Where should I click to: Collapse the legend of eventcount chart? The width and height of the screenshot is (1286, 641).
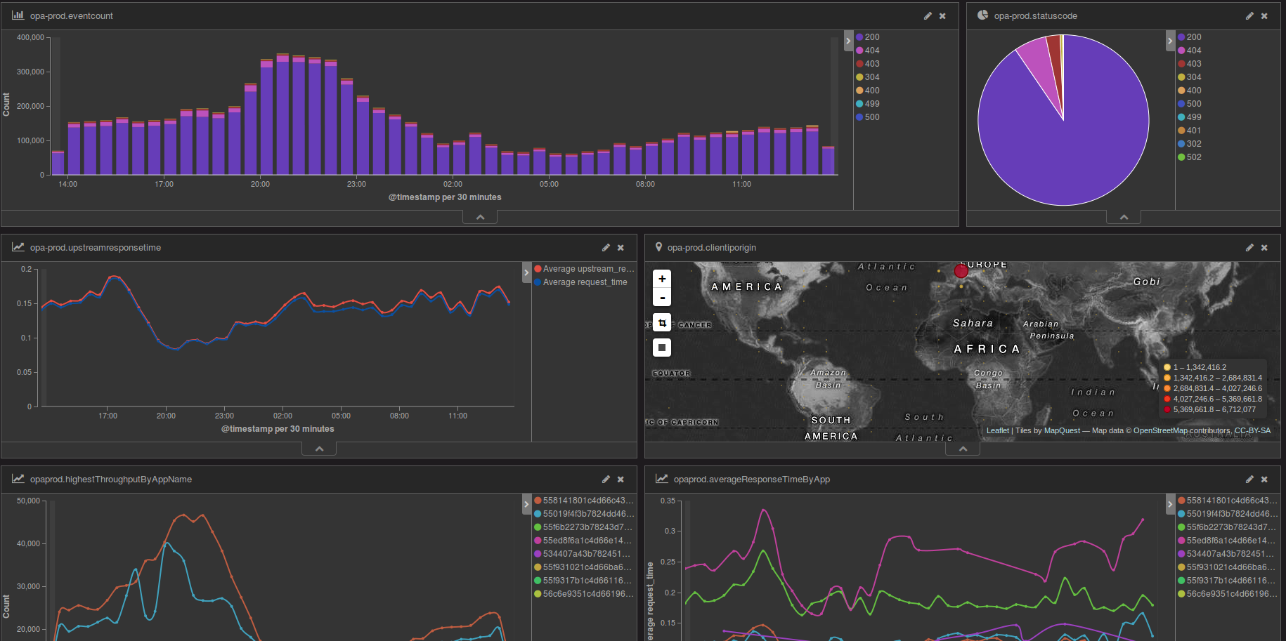(848, 41)
